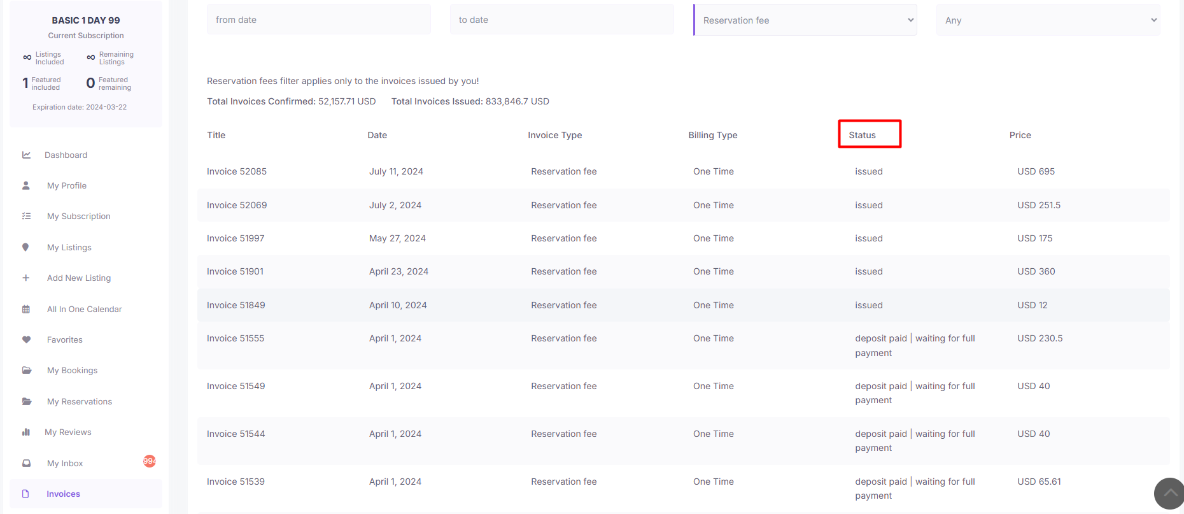Click the Dashboard chart icon
The image size is (1184, 514).
(x=26, y=155)
